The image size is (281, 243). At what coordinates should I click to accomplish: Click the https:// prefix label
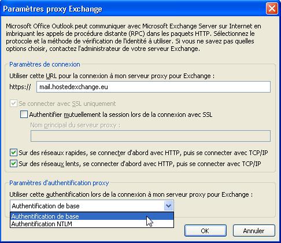point(20,87)
